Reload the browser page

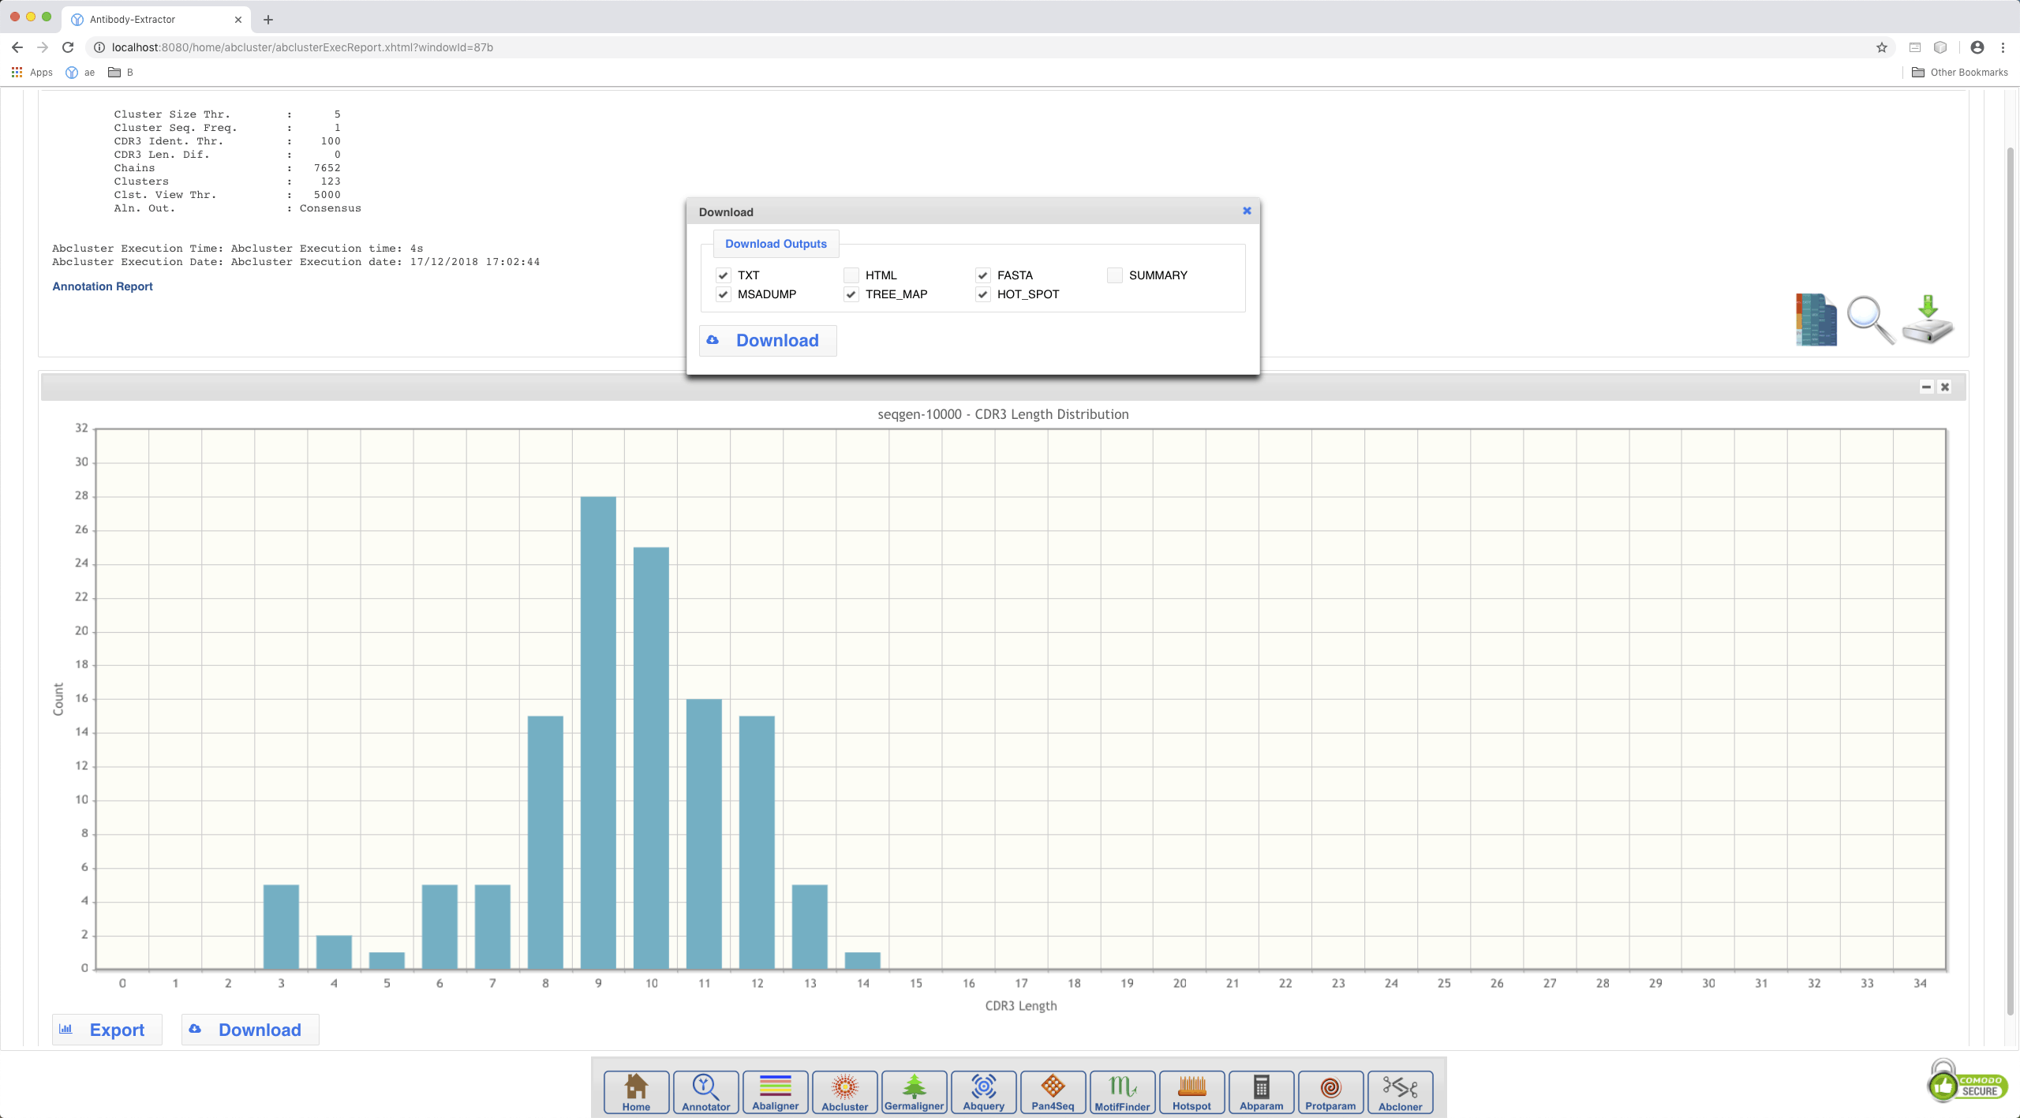point(68,47)
